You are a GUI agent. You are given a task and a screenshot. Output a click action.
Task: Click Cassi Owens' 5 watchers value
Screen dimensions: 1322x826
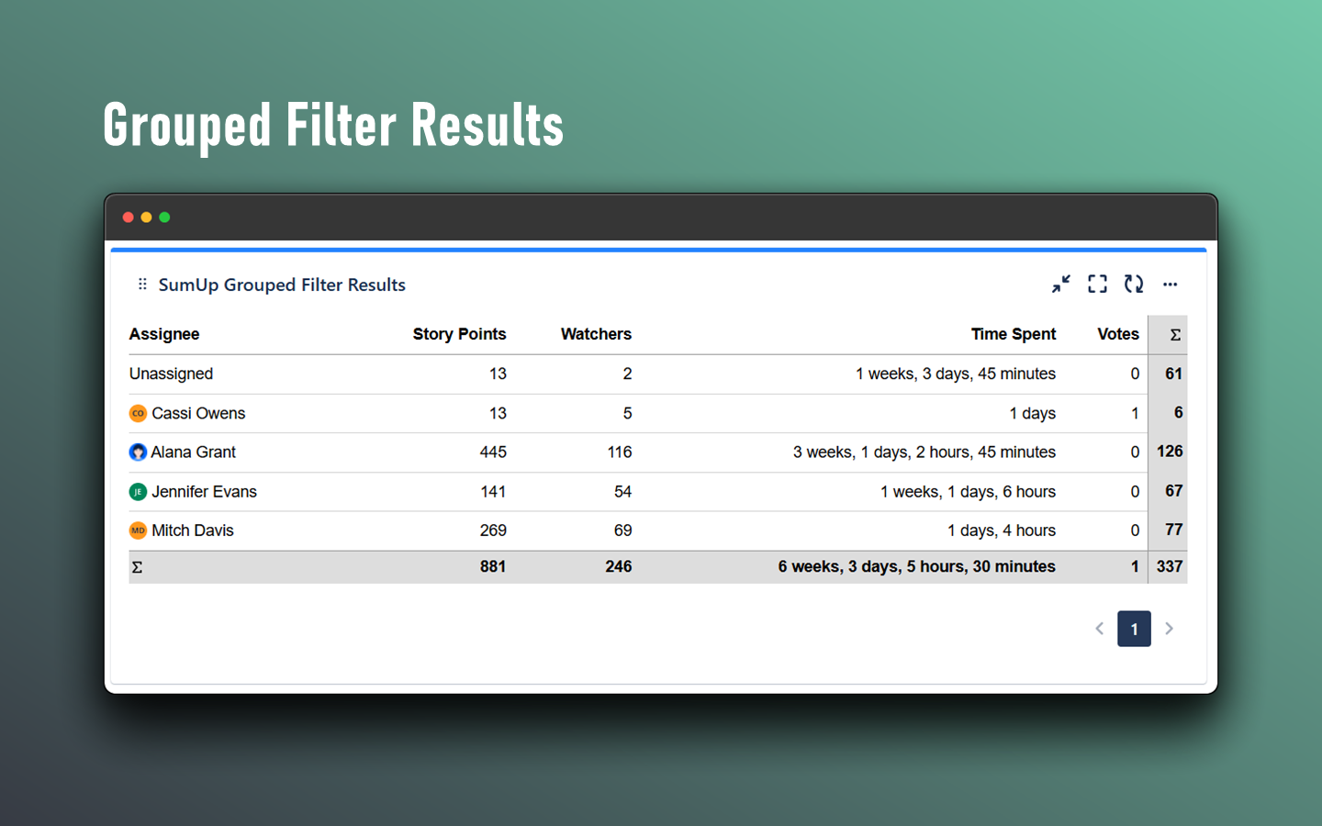[627, 413]
